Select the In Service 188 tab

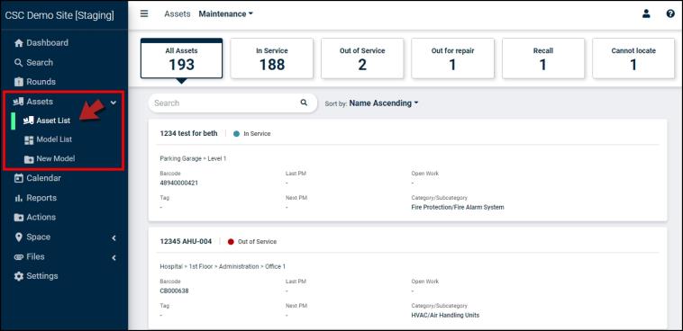coord(272,58)
